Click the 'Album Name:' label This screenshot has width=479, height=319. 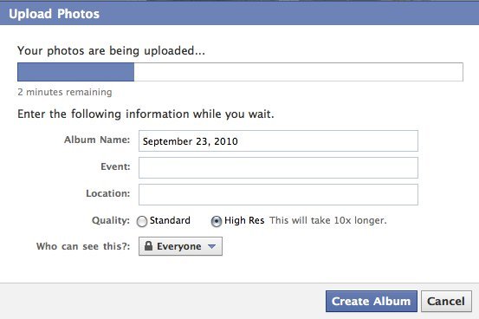click(97, 140)
